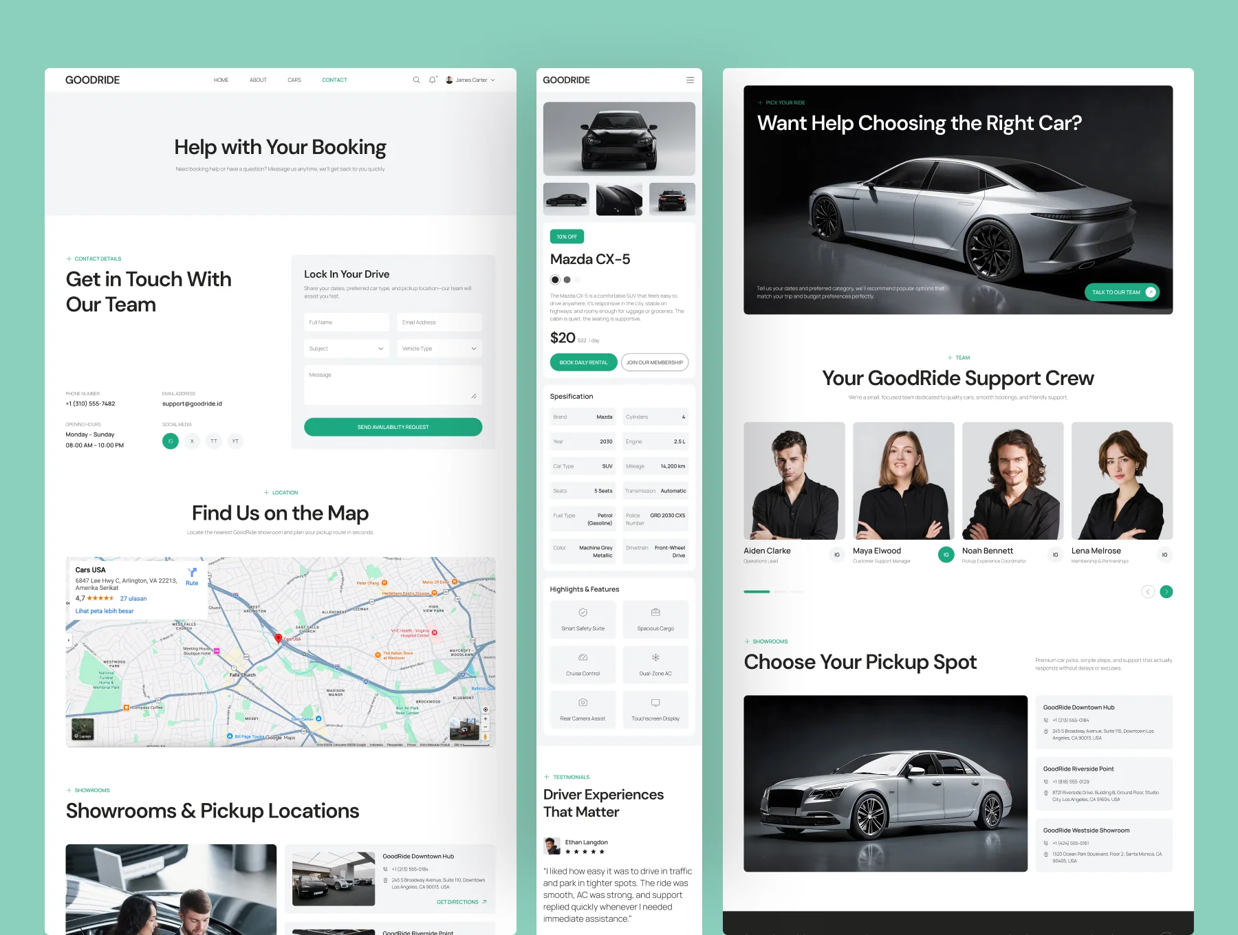Go to the HOME nav item
Screen dimensions: 1238x935
[x=221, y=80]
